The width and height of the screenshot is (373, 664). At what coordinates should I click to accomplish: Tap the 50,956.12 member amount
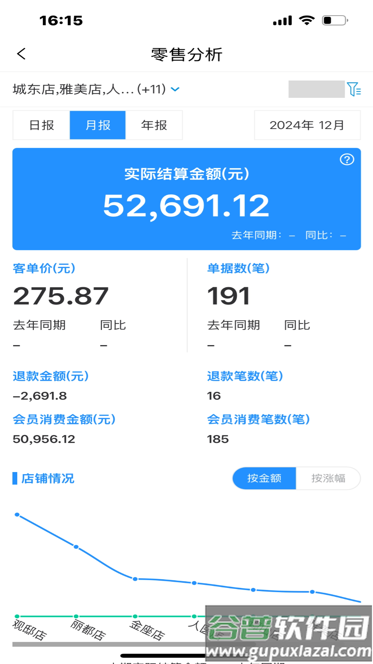tap(44, 439)
